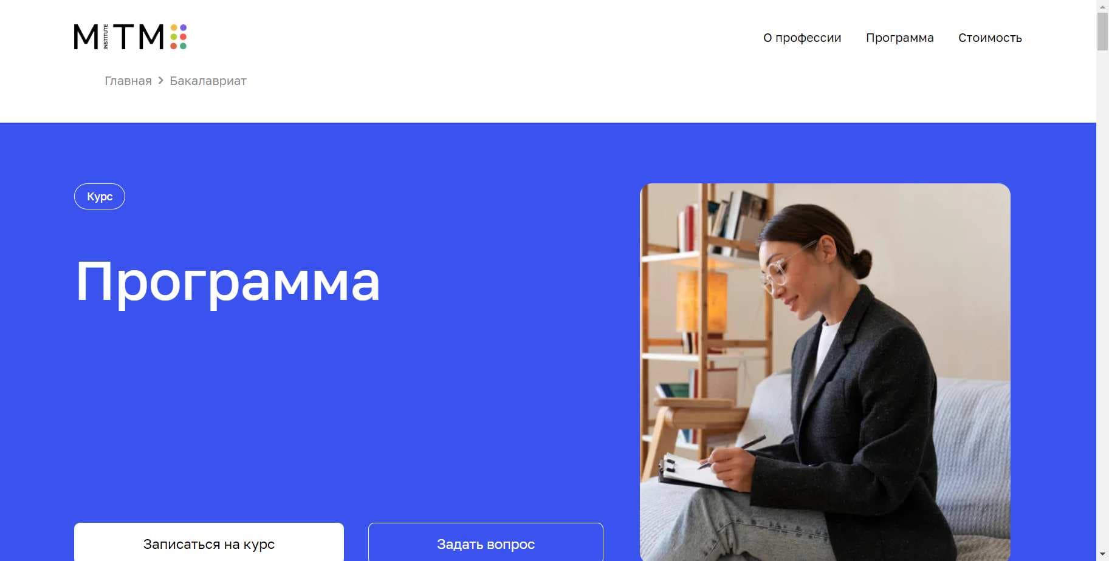Open the Бакалавриат breadcrumb link

pyautogui.click(x=208, y=81)
